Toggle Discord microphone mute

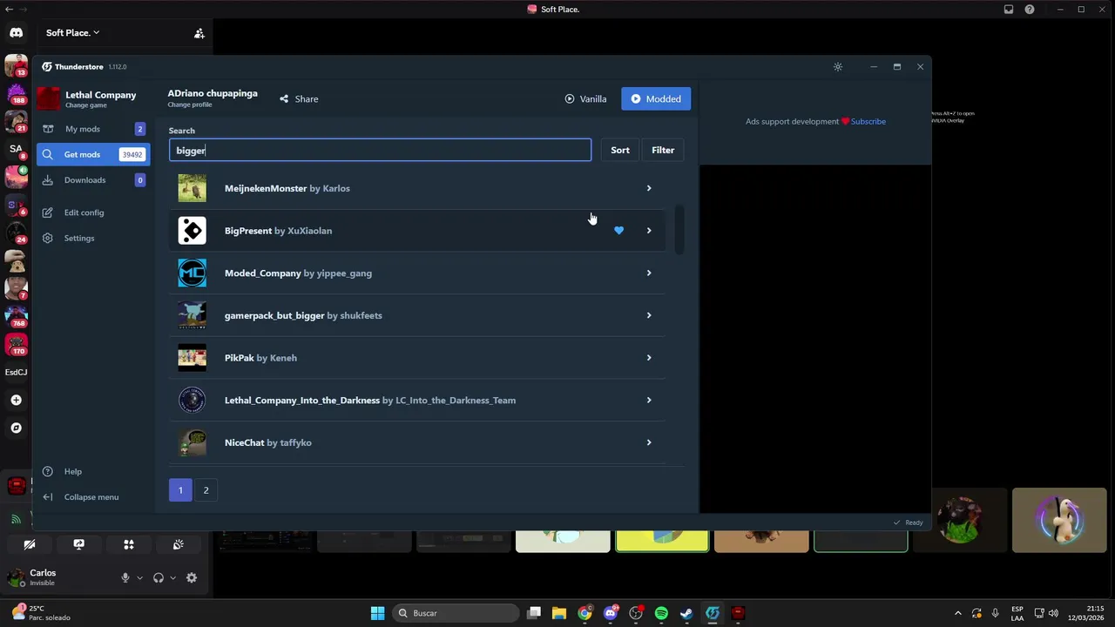(x=125, y=578)
